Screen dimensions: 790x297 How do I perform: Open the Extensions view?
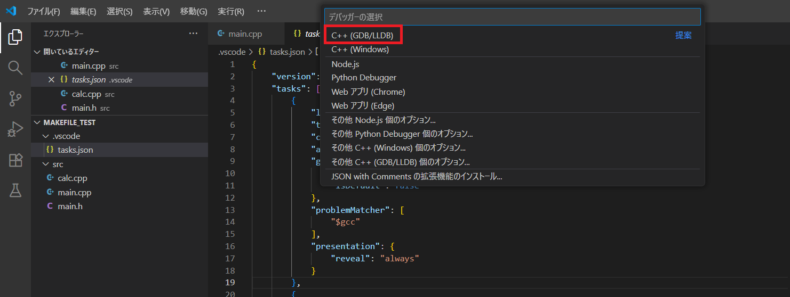15,160
